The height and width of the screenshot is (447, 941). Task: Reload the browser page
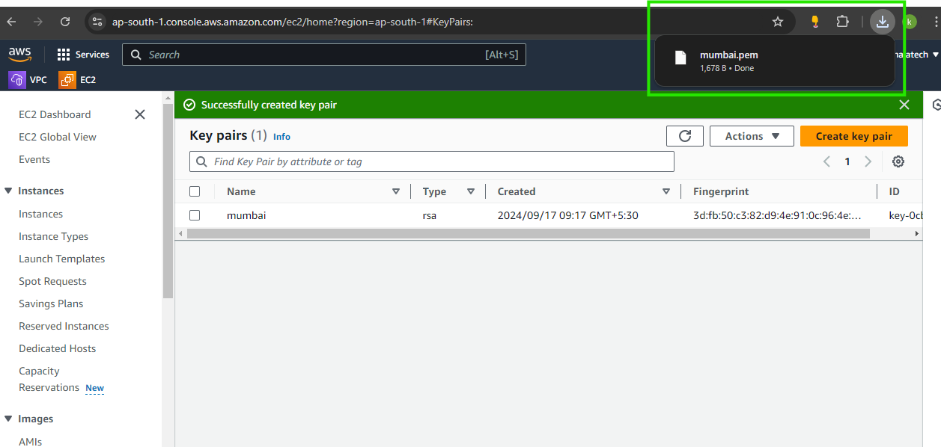pos(65,22)
